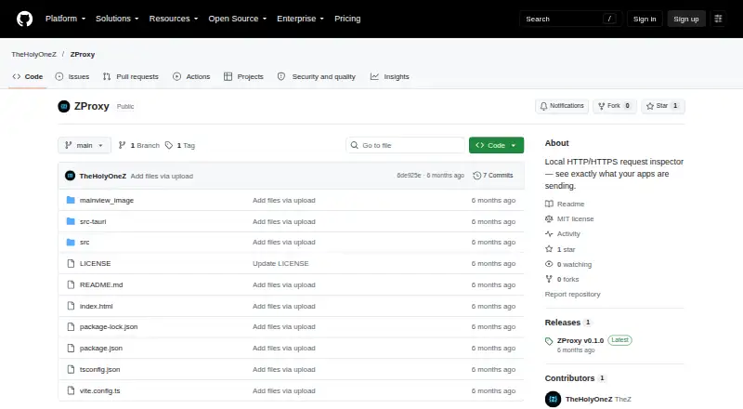Open the header menu icon beside Sign up
This screenshot has height=409, width=743.
pyautogui.click(x=718, y=19)
